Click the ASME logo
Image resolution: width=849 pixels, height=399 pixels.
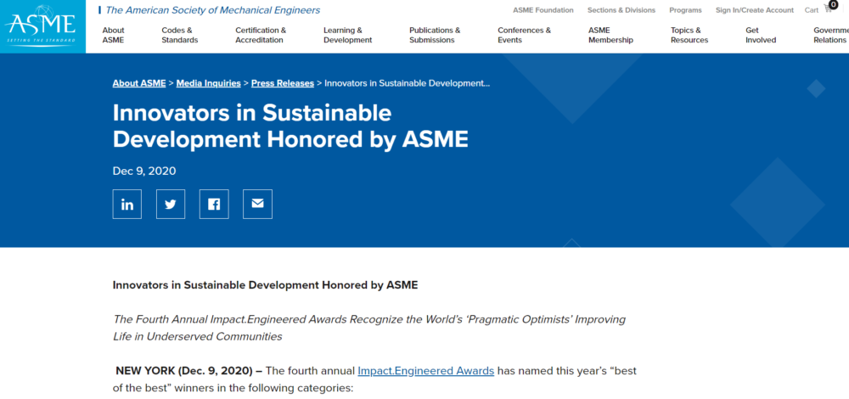(x=42, y=26)
